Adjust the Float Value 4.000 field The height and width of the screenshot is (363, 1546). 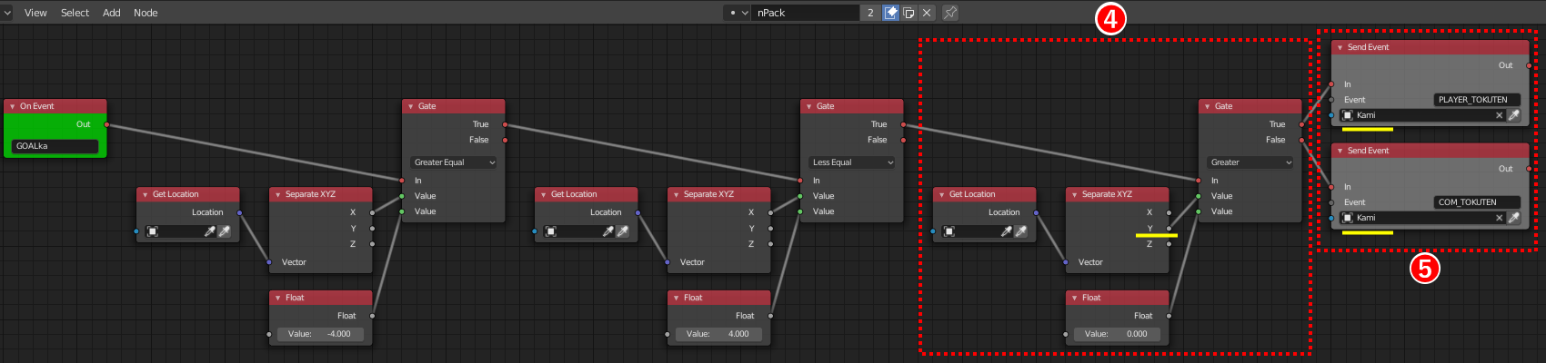[x=718, y=334]
